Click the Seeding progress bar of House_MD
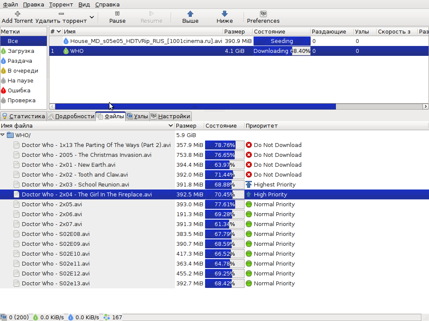Viewport: 429px width, 321px height. tap(282, 41)
